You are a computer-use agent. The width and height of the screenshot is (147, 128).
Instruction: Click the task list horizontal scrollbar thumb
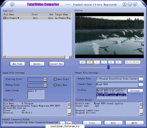click(35, 57)
